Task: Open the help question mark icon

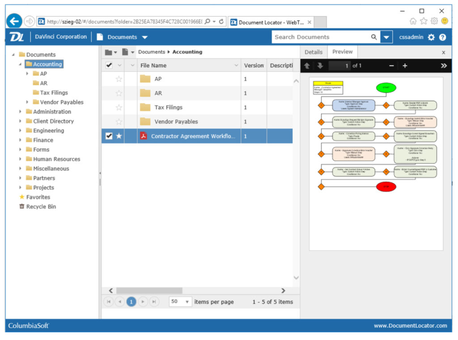Action: (x=442, y=37)
